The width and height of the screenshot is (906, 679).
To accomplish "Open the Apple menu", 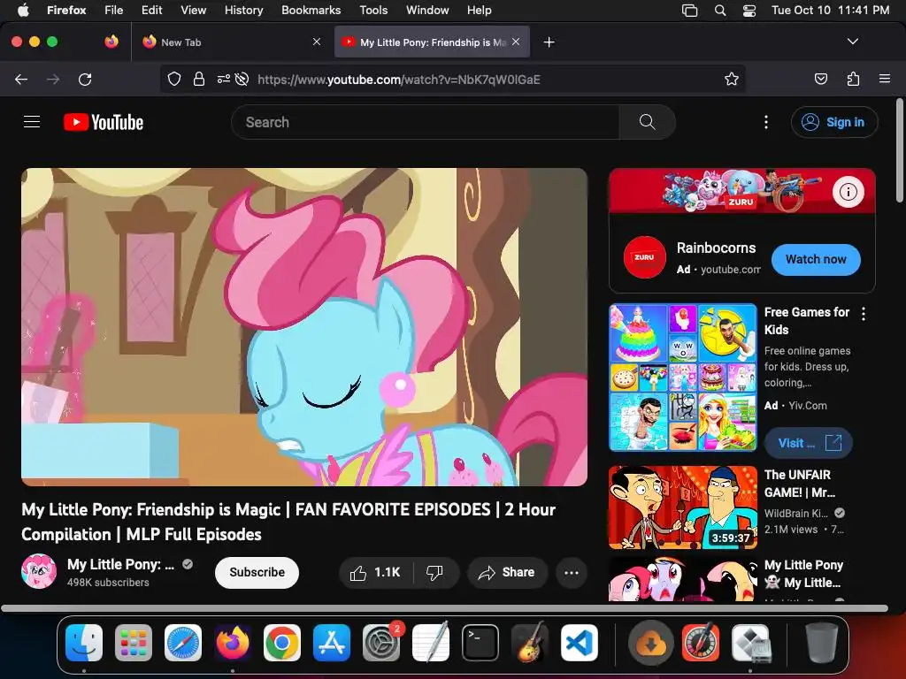I will pos(23,11).
